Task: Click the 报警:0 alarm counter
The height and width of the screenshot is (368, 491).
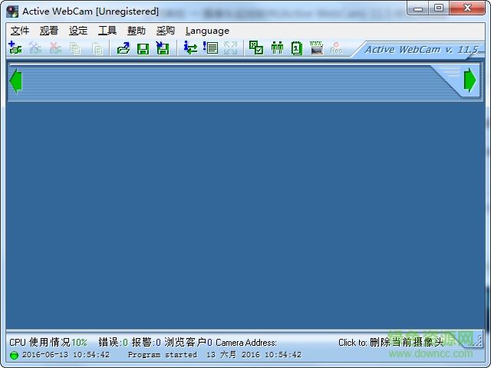Action: click(147, 343)
